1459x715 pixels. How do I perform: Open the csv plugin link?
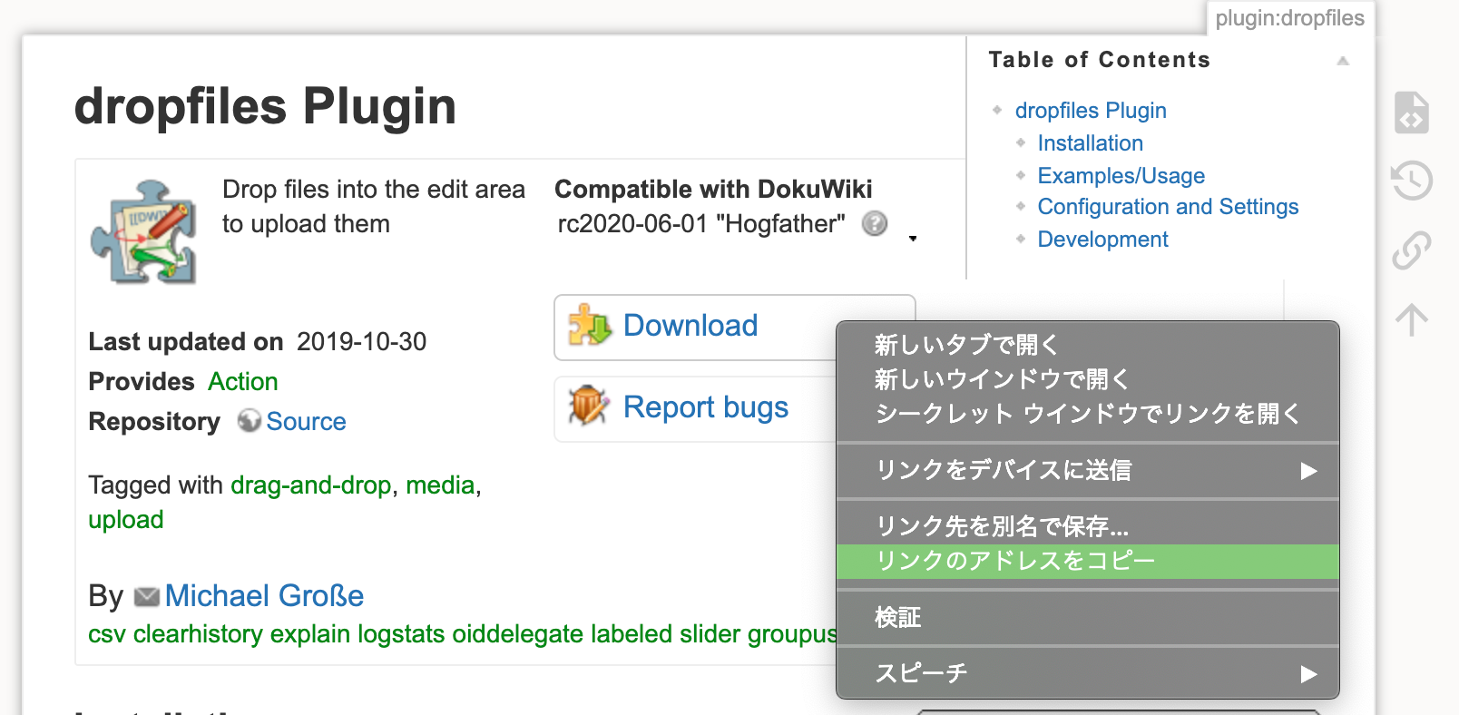(106, 634)
